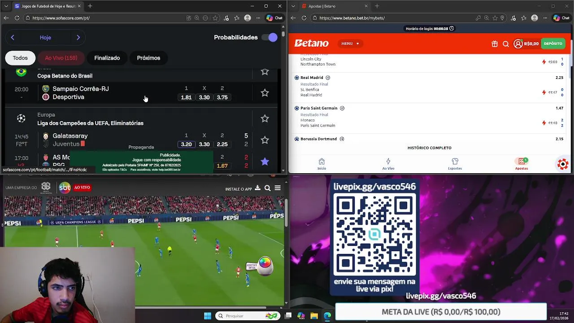Open Copilot Chat in Sofascore window
The height and width of the screenshot is (323, 574).
click(274, 18)
